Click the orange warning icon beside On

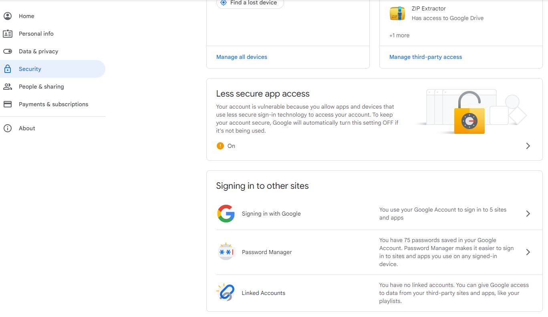220,146
